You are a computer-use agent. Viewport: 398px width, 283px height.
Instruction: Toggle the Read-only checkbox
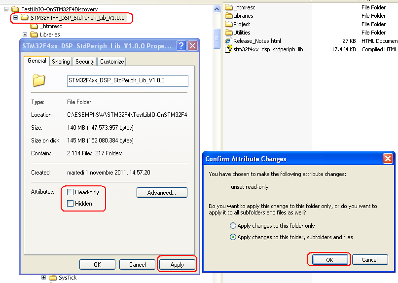[x=70, y=192]
